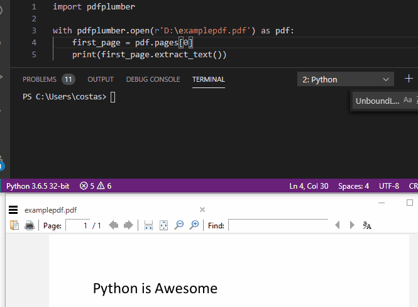The height and width of the screenshot is (307, 418).
Task: Zoom out with magnifier minus icon
Action: tap(179, 225)
